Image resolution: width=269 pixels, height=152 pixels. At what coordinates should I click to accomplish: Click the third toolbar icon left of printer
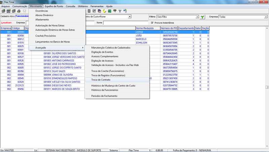pos(13,11)
